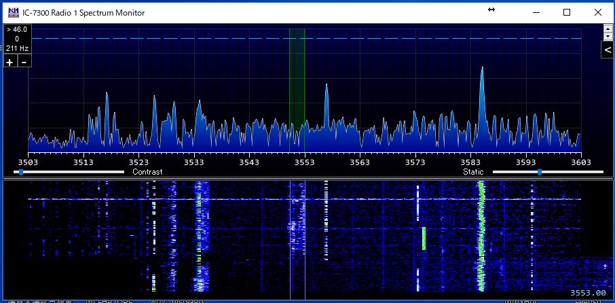
Task: Click the short green trace in waterfall near 3574
Action: [x=424, y=238]
